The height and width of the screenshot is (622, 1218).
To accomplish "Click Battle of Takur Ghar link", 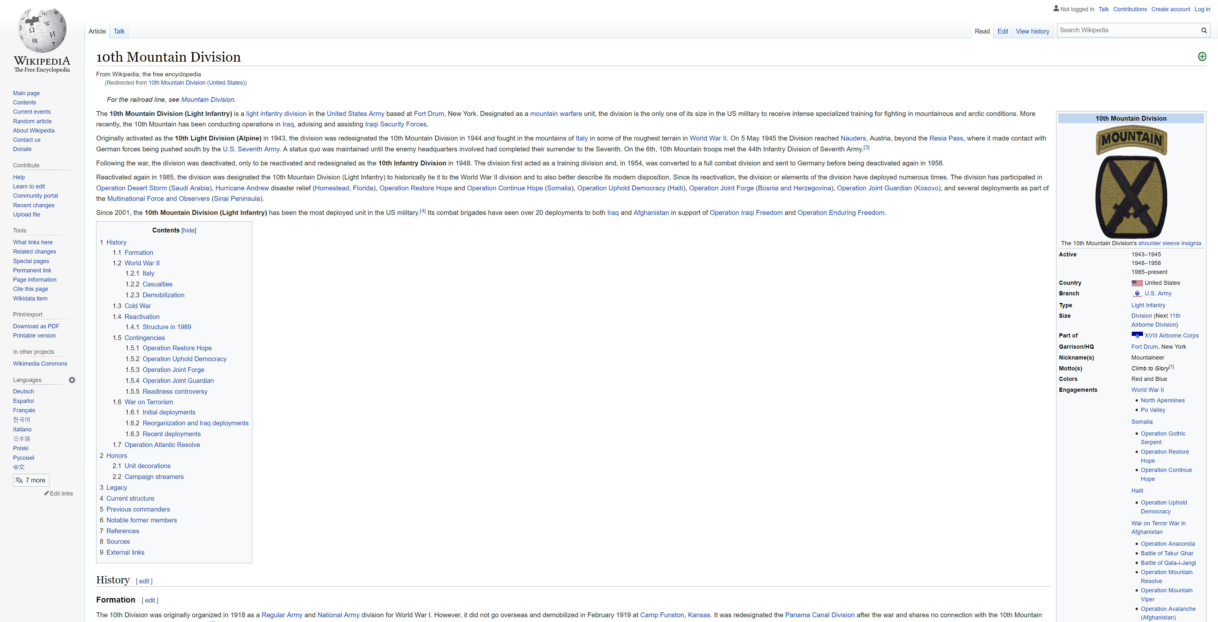I will [x=1167, y=553].
